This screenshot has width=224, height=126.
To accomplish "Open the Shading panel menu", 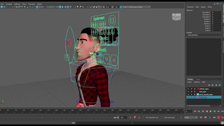I will click(x=9, y=4).
